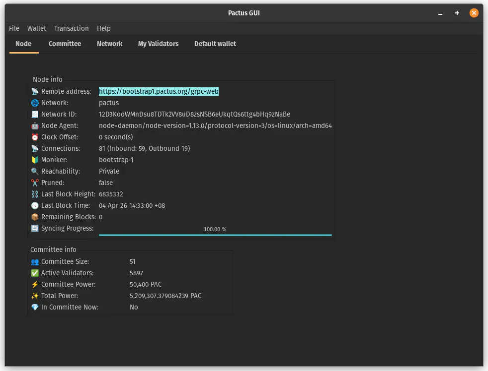Switch to the Network tab

[x=109, y=44]
